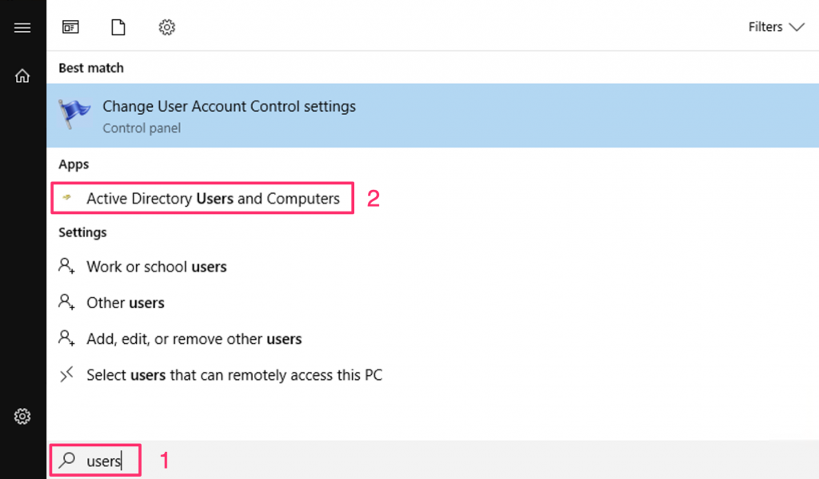The height and width of the screenshot is (479, 819).
Task: Open search settings gear in the left sidebar
Action: coord(22,417)
